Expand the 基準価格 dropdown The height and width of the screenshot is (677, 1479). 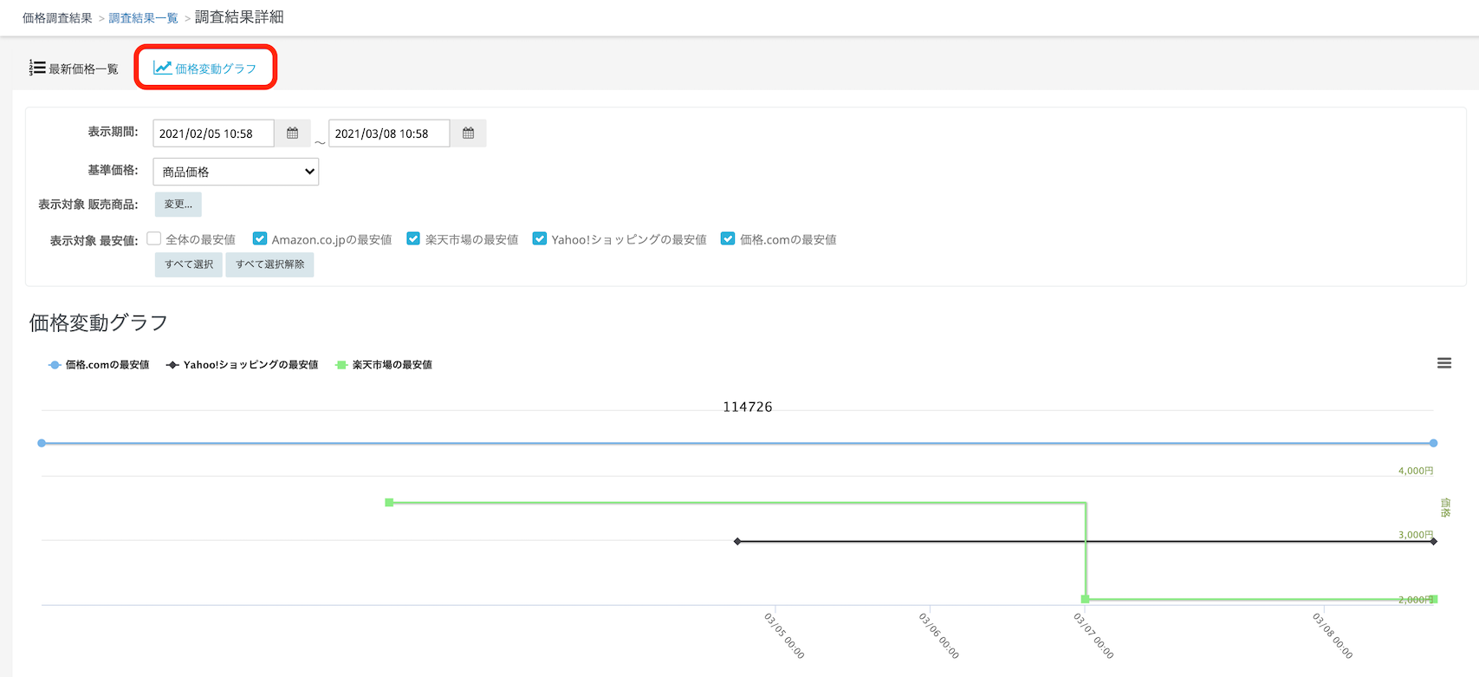[x=236, y=172]
